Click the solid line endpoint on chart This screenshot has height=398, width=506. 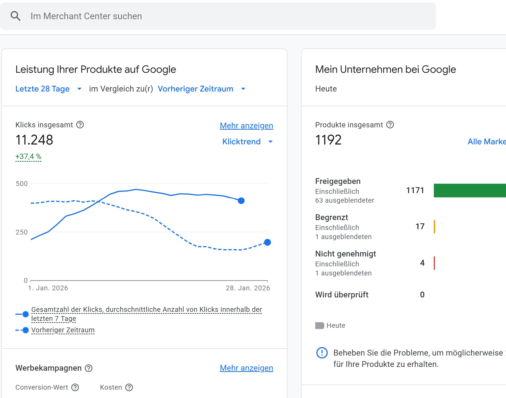coord(241,201)
